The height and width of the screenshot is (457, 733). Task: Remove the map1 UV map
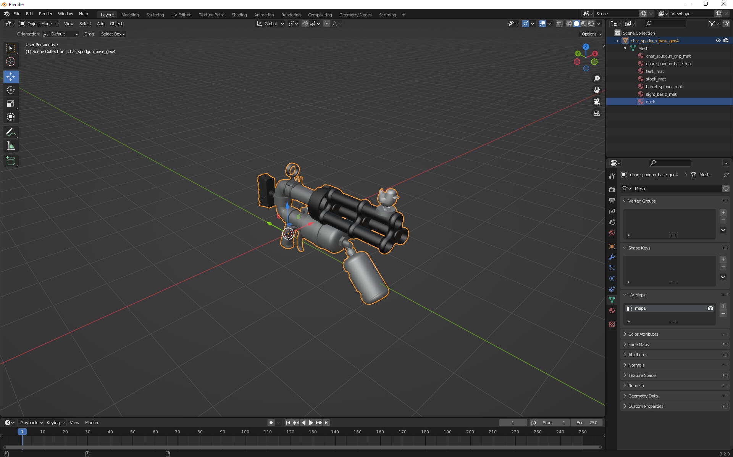(x=723, y=314)
